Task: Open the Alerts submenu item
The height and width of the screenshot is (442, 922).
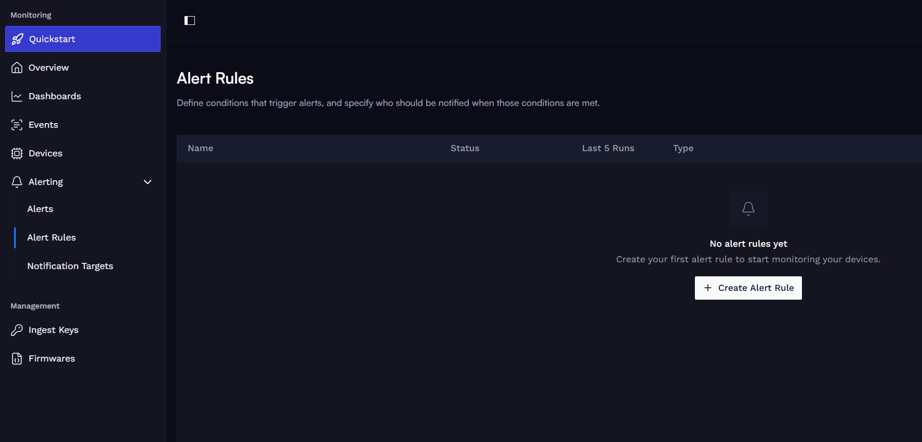Action: tap(40, 209)
